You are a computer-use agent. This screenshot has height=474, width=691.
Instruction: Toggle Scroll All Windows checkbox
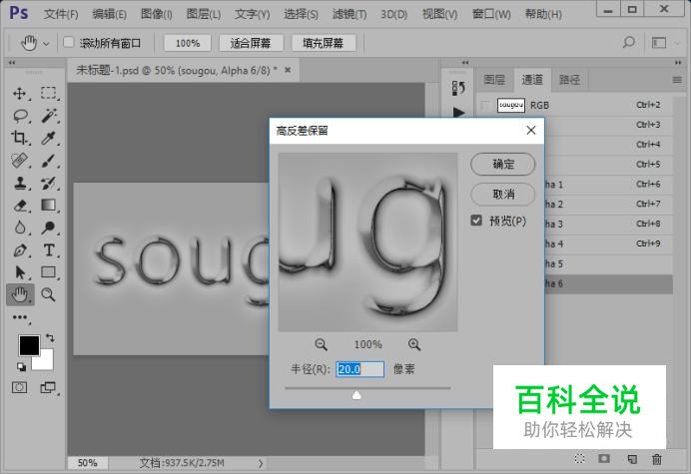click(x=68, y=42)
